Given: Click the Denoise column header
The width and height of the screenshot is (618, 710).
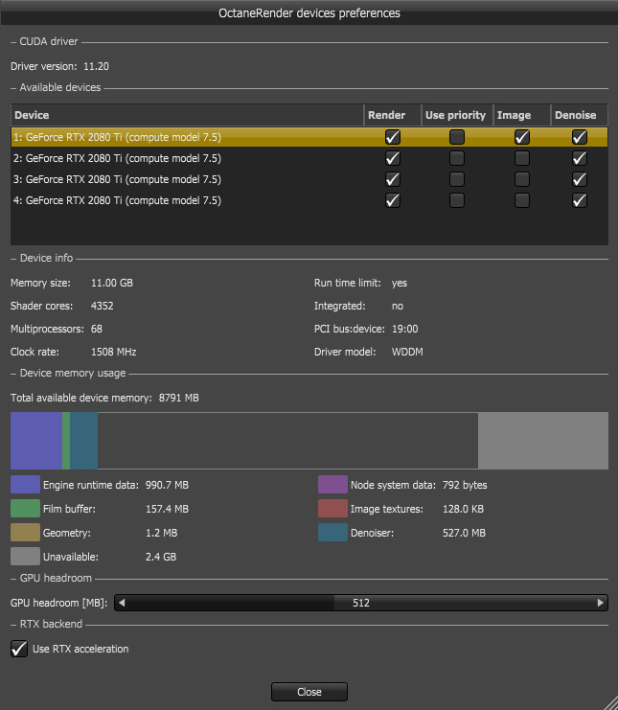Looking at the screenshot, I should [580, 115].
